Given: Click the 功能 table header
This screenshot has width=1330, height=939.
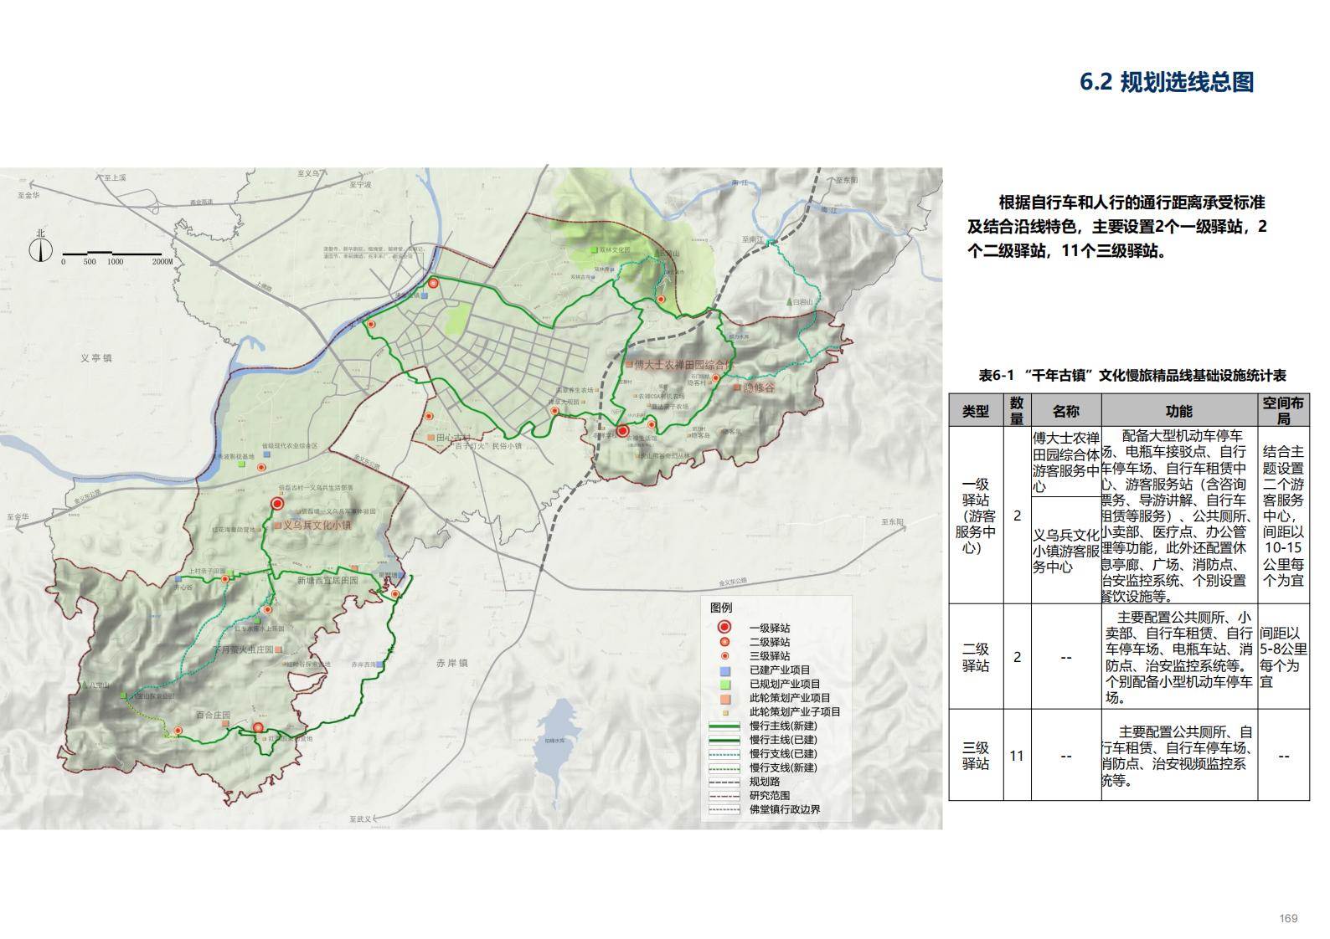Looking at the screenshot, I should click(1178, 411).
